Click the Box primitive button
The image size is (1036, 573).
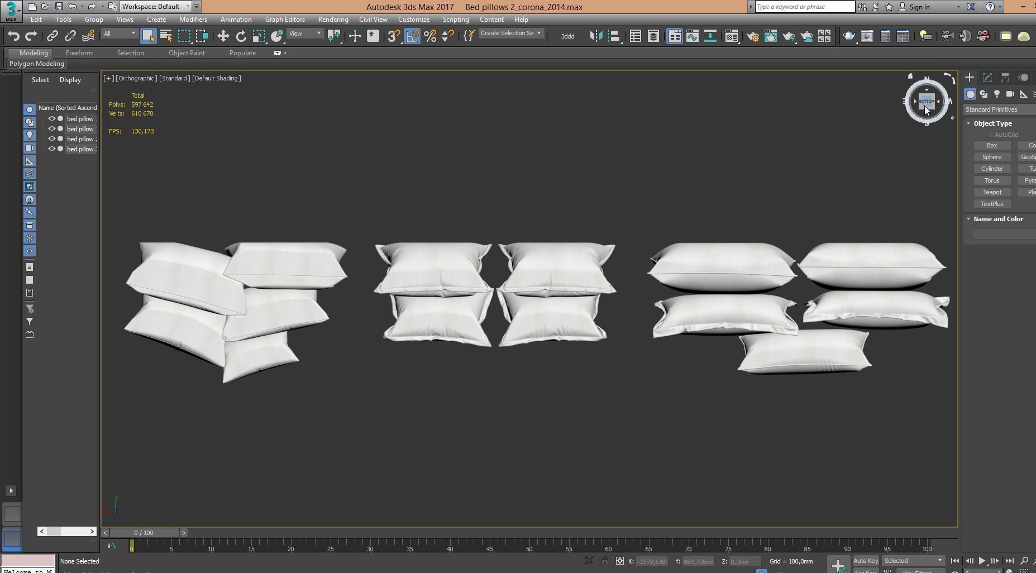point(992,145)
